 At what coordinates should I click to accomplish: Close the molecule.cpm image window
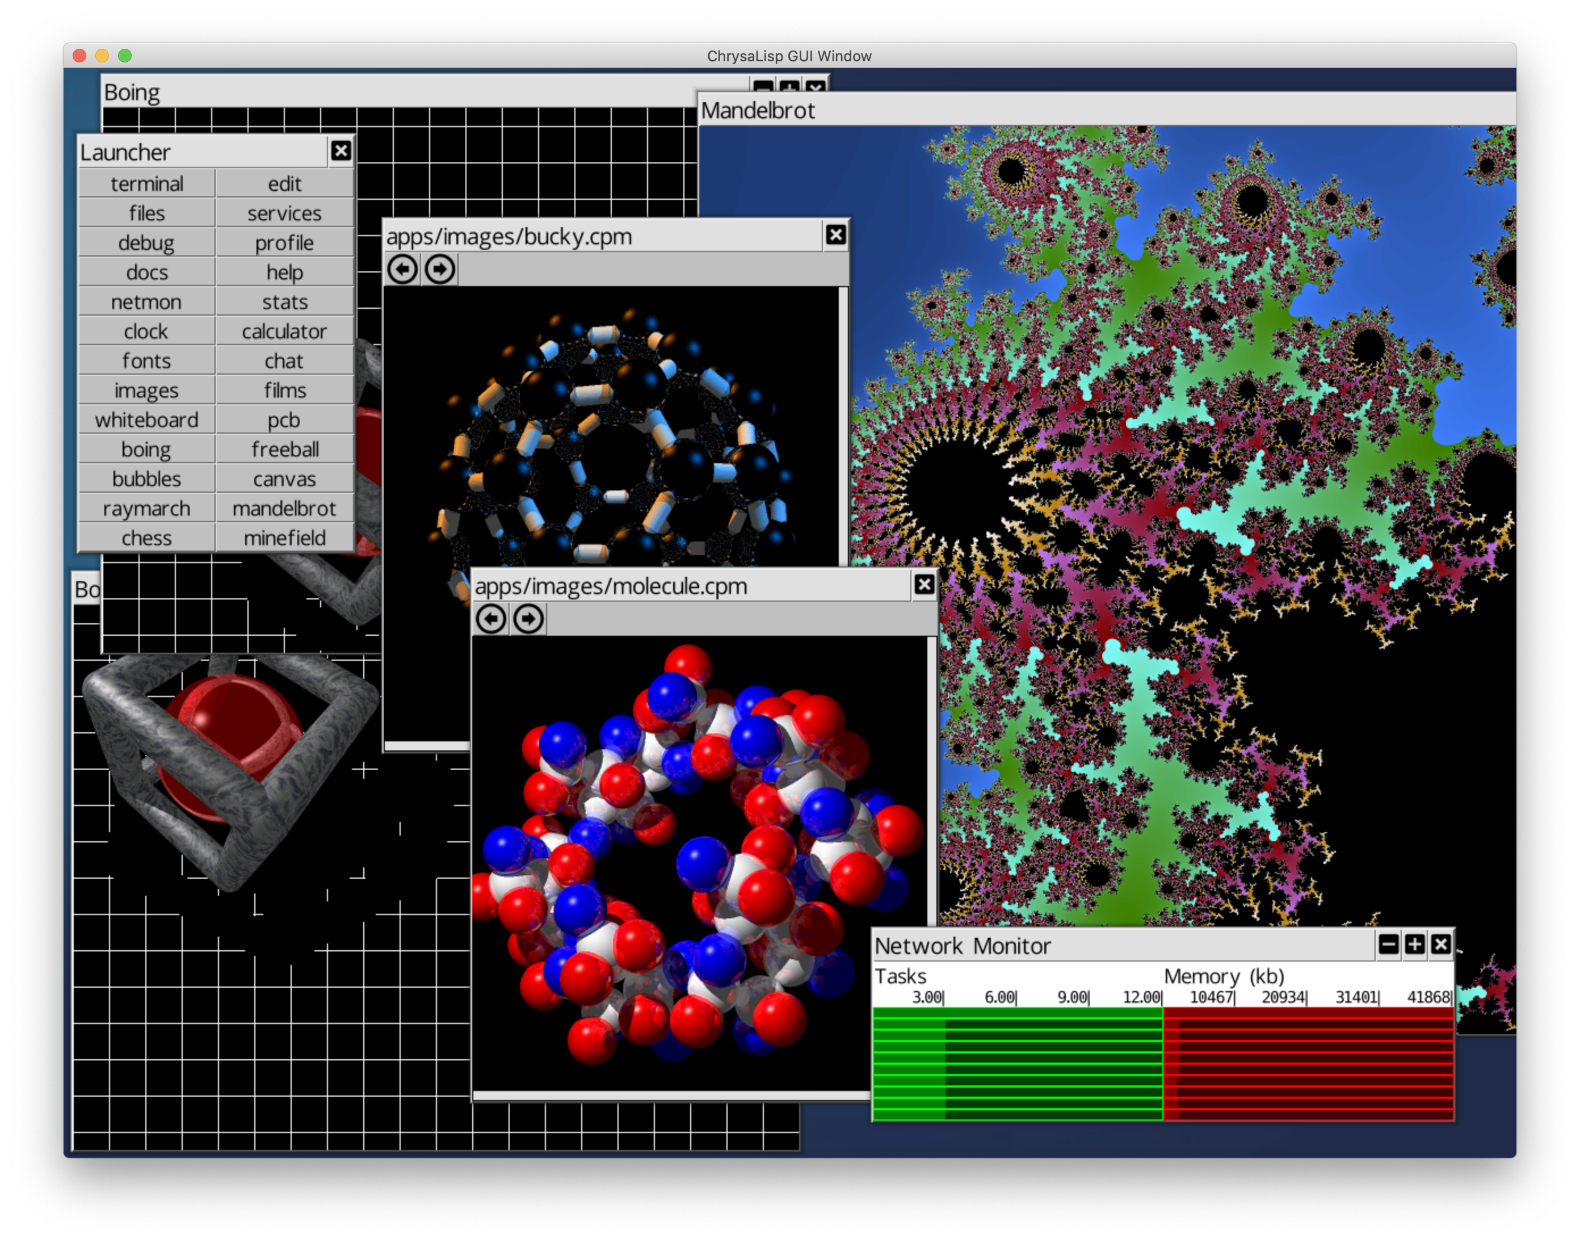[x=924, y=584]
